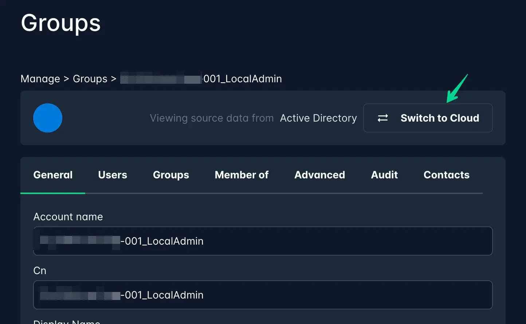Switch to the Users tab

click(113, 175)
